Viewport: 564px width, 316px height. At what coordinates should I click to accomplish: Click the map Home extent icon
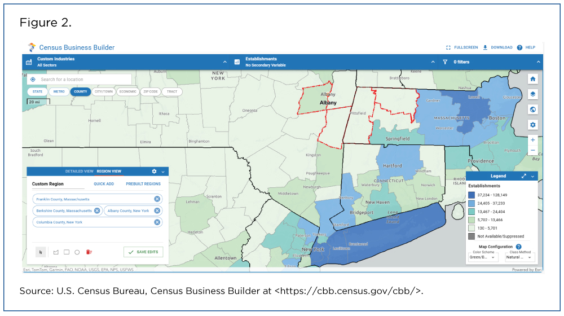point(533,79)
